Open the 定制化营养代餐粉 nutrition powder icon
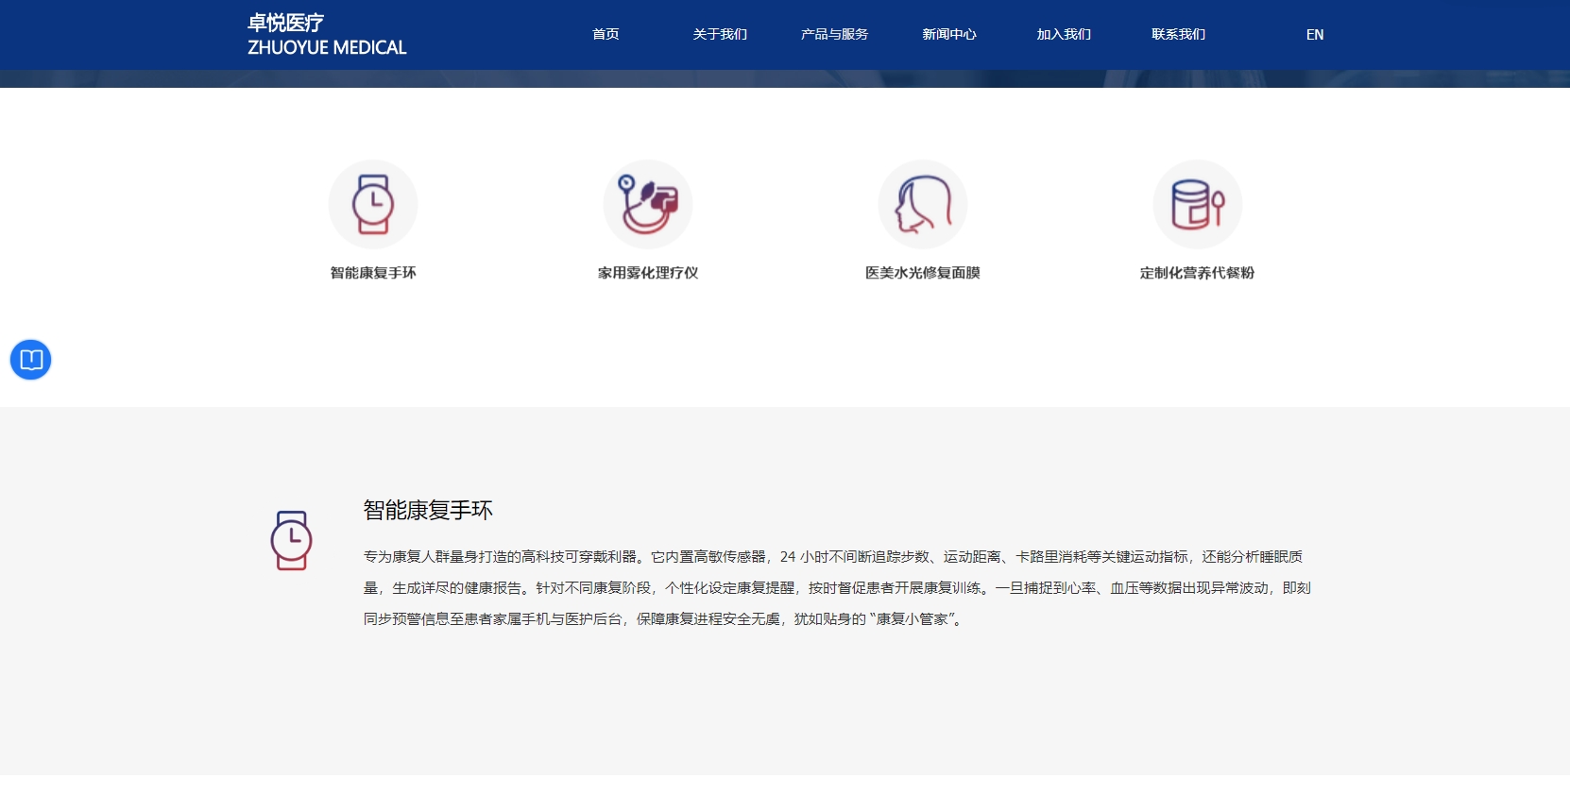The width and height of the screenshot is (1570, 811). click(x=1198, y=204)
